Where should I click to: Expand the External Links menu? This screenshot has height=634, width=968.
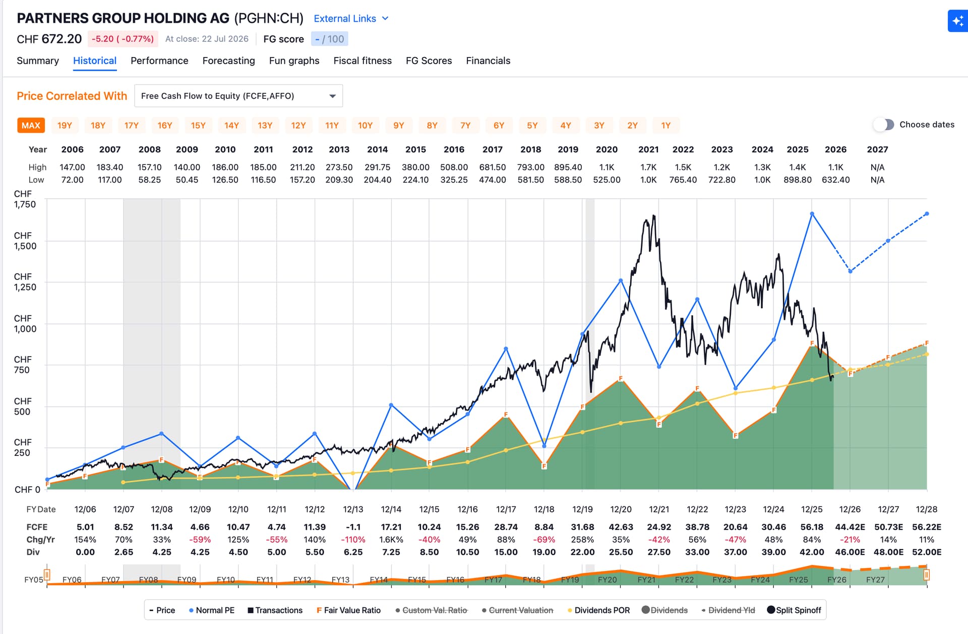tap(351, 19)
